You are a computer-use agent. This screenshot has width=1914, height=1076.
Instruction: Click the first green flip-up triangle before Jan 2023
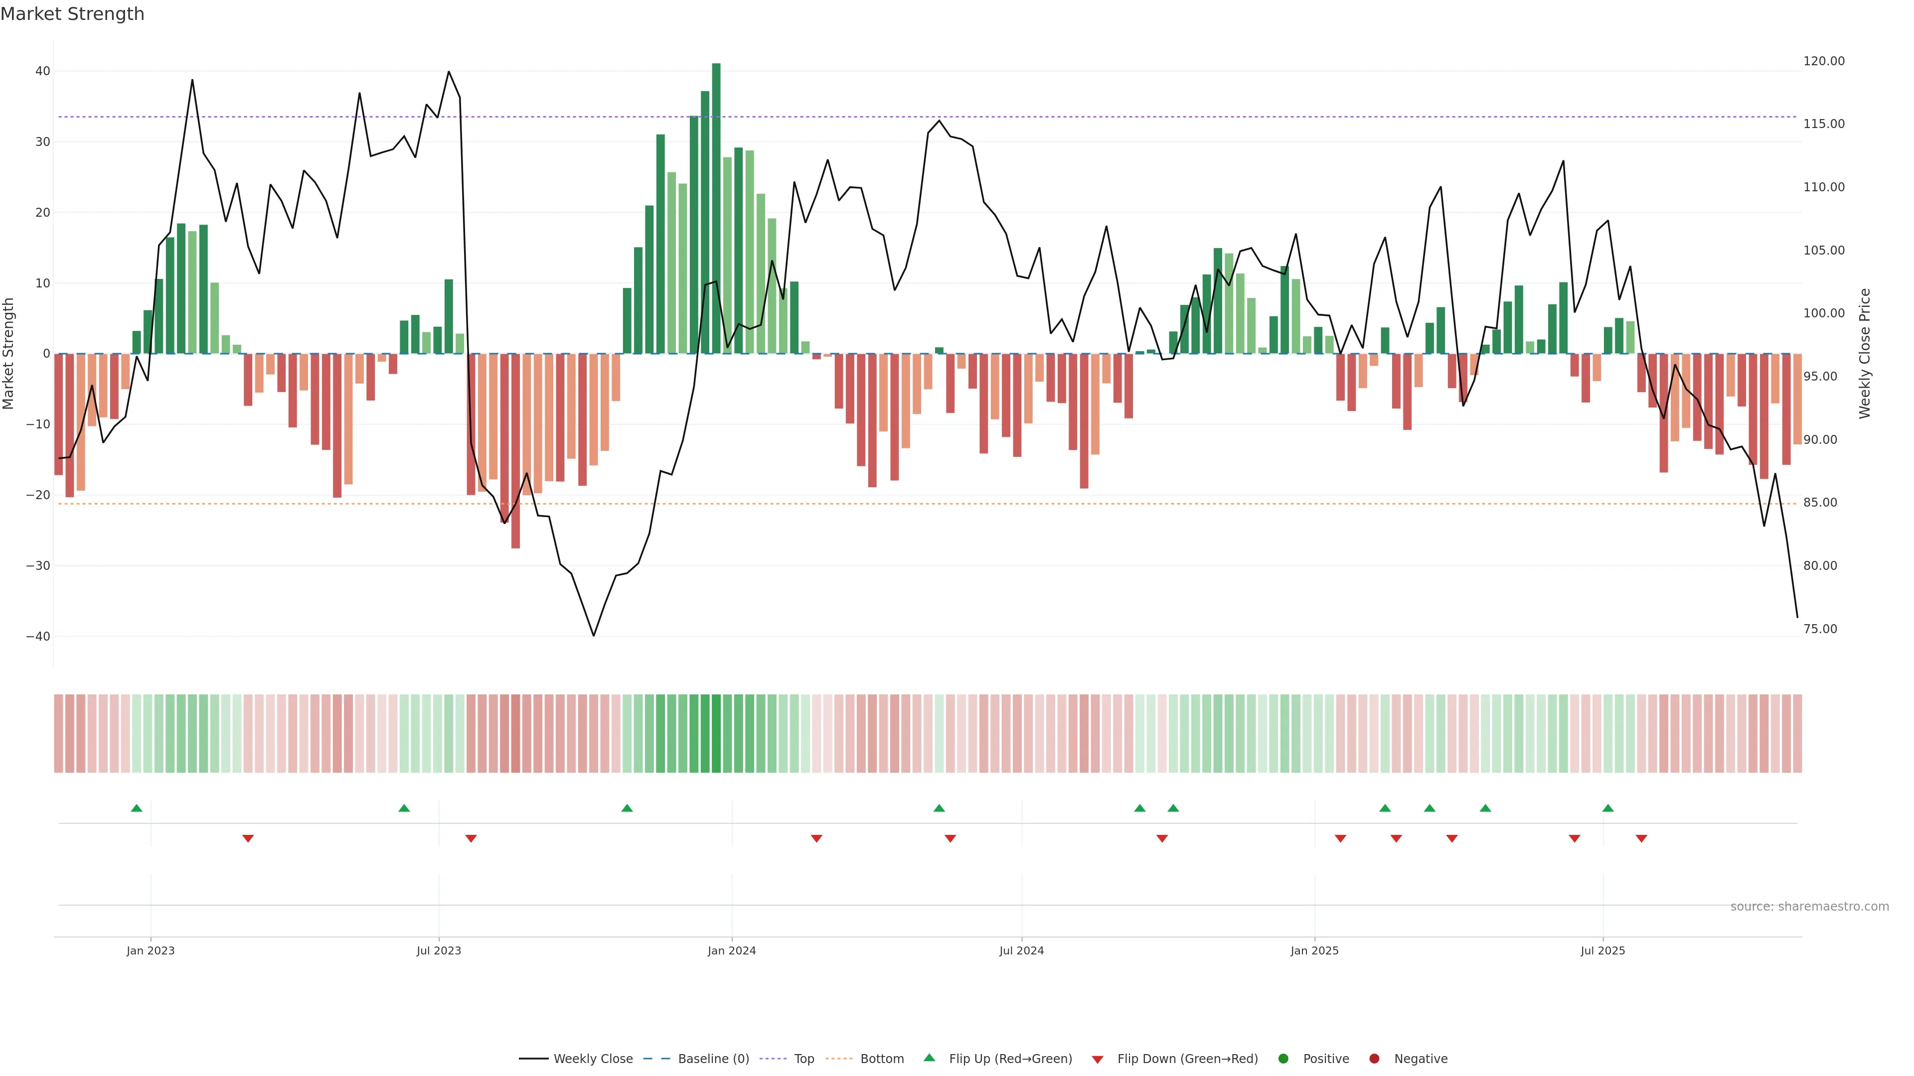[137, 808]
